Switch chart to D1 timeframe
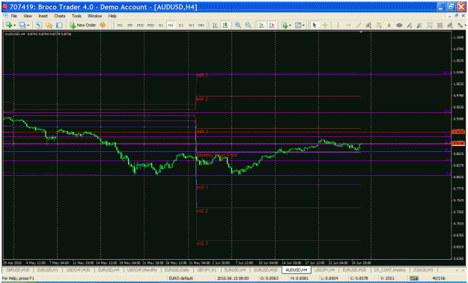468x283 pixels. [181, 25]
